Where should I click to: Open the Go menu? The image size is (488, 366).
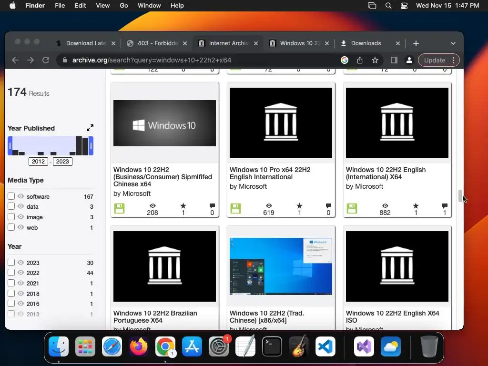pos(124,6)
